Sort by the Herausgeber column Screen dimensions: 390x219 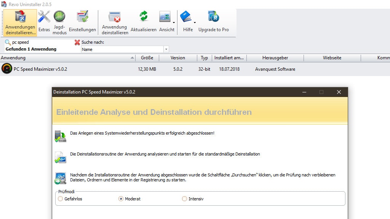275,58
